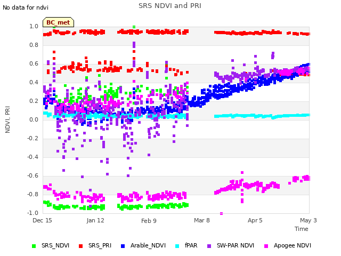
Task: Click the Apr 5 x-axis tick label
Action: pyautogui.click(x=255, y=220)
